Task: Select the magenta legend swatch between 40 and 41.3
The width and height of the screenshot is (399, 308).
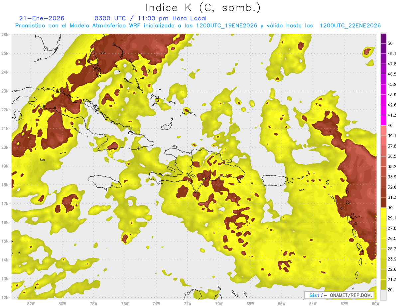Action: pos(383,120)
